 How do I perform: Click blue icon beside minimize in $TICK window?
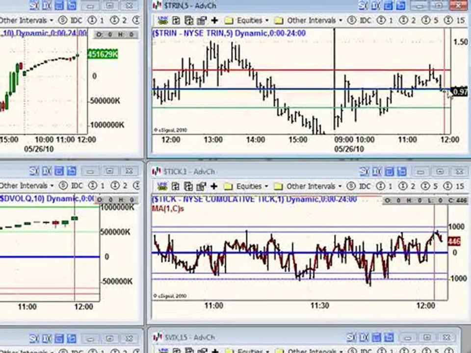(x=401, y=172)
